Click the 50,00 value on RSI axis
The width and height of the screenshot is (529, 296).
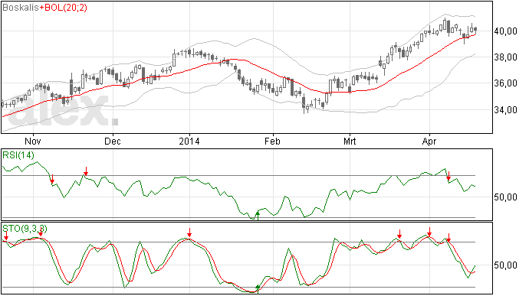point(505,197)
